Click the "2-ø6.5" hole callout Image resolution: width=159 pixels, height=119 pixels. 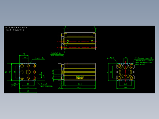(44, 84)
